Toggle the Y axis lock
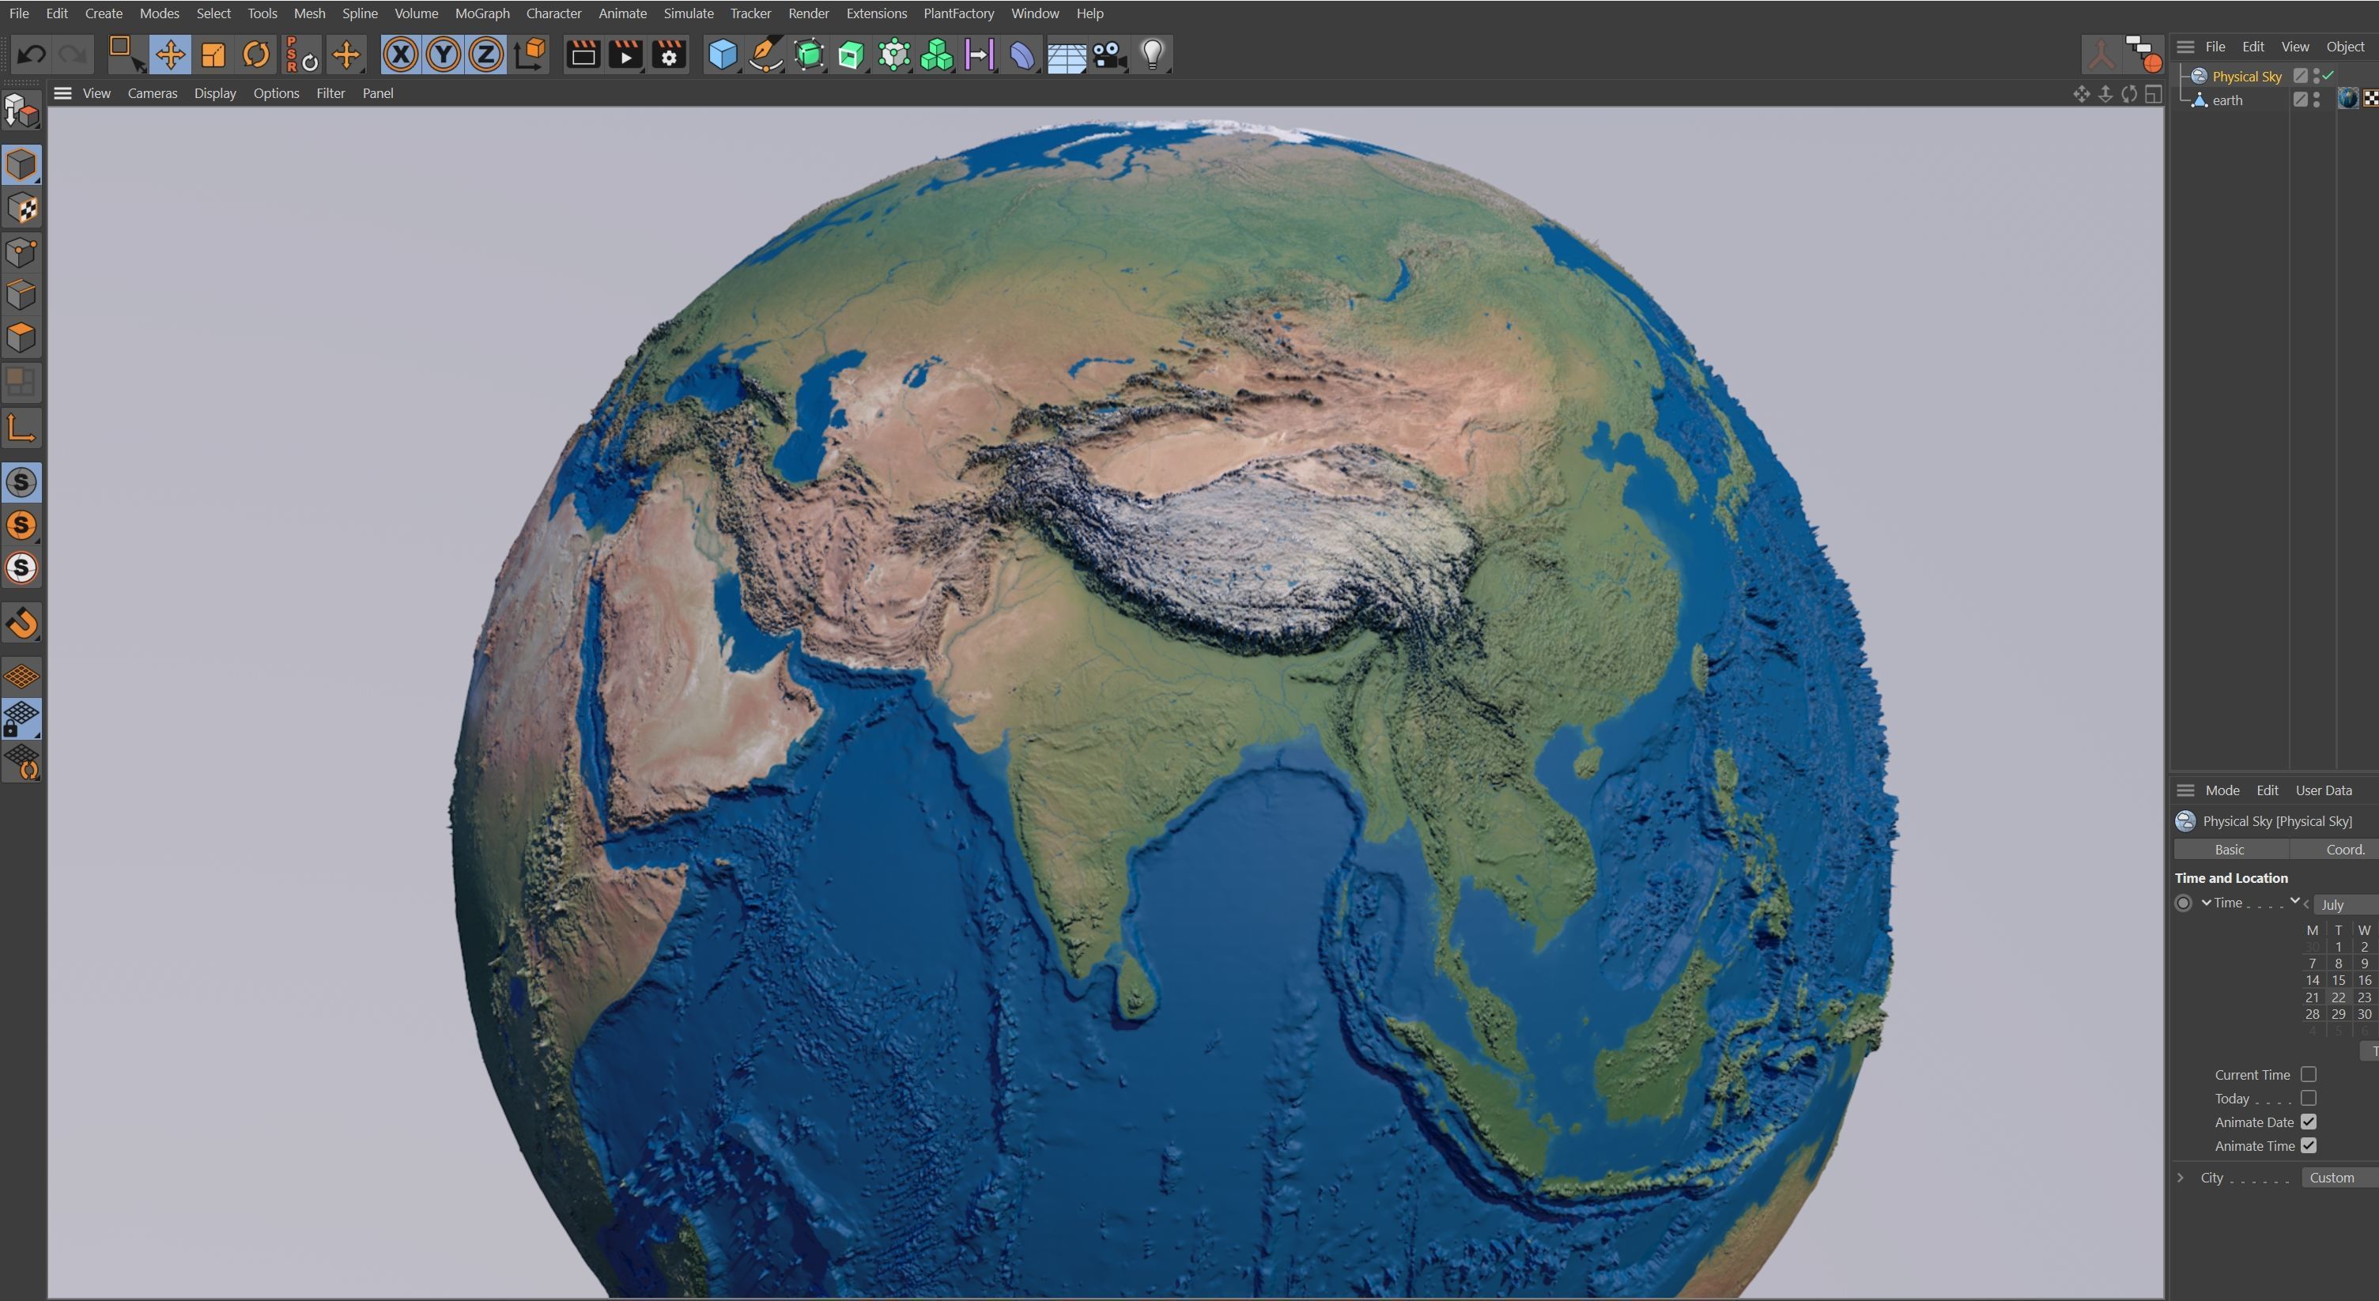The width and height of the screenshot is (2379, 1301). [444, 55]
